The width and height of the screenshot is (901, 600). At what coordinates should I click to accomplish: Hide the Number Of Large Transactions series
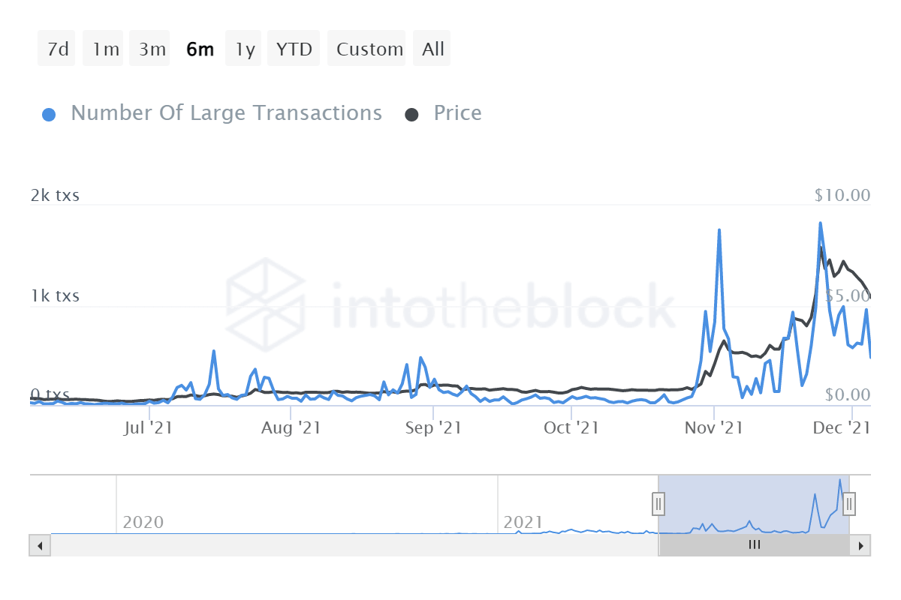pyautogui.click(x=225, y=112)
